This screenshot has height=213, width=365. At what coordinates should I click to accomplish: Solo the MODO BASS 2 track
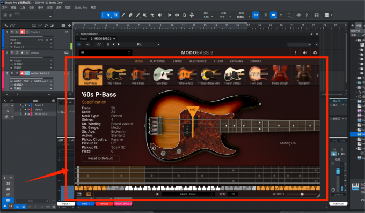(x=17, y=73)
